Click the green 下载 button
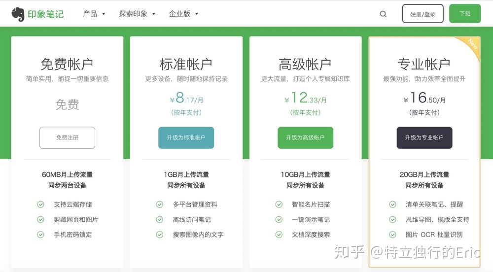This screenshot has width=493, height=272. [465, 13]
